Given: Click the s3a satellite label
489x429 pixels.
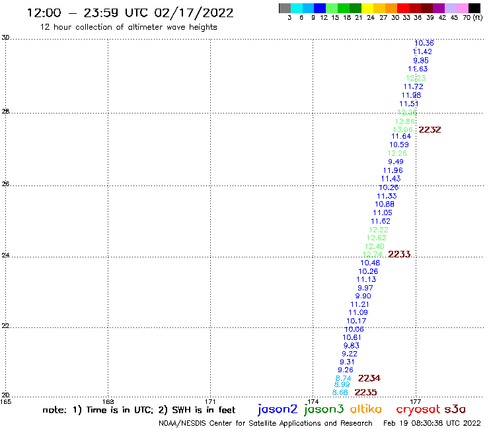Looking at the screenshot, I should 455,409.
